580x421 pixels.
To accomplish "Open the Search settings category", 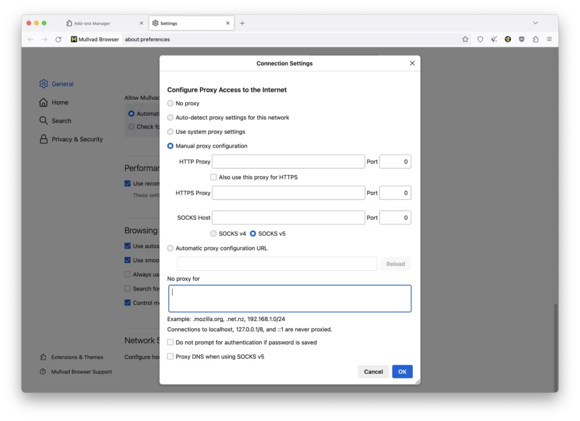I will 55,121.
